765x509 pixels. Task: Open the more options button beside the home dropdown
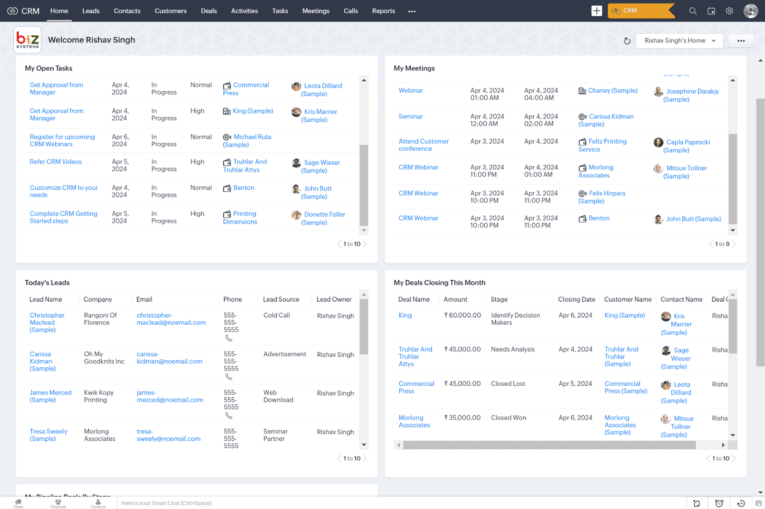click(741, 41)
